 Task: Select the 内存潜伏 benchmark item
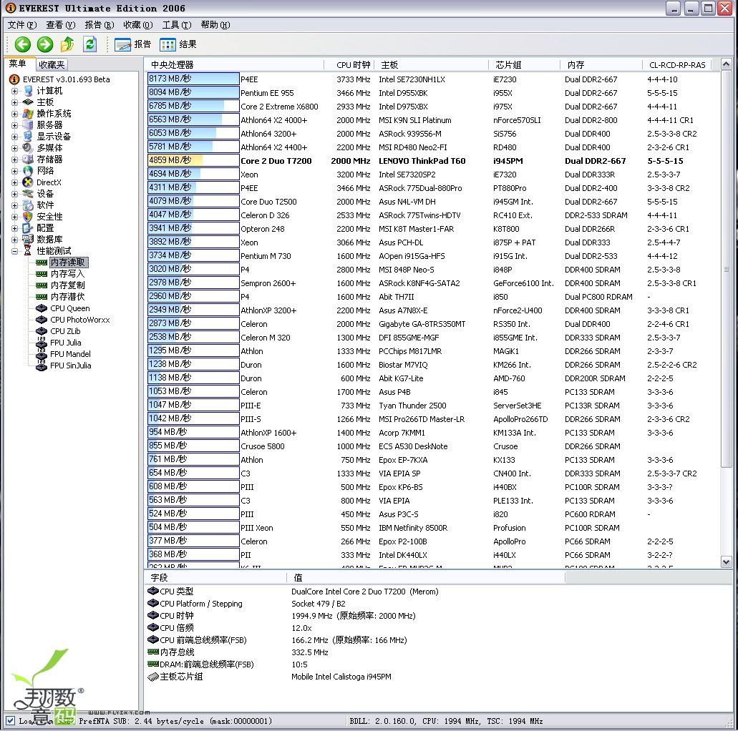pyautogui.click(x=68, y=297)
